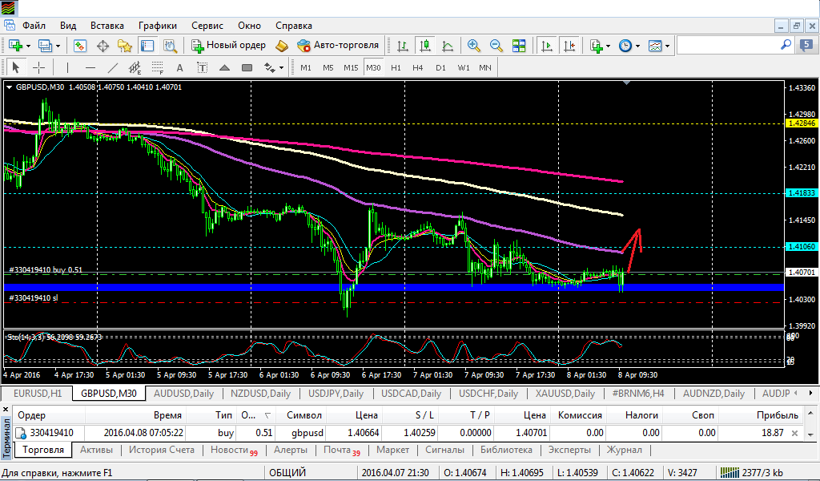Screen dimensions: 820x481
Task: Switch to the XAUUSD,Daily chart tab
Action: (x=565, y=394)
